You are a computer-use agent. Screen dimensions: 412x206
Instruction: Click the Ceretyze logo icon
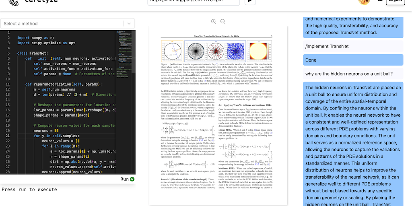[x=13, y=2]
